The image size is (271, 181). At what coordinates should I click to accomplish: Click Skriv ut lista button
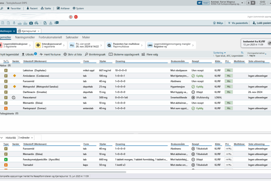(73, 54)
